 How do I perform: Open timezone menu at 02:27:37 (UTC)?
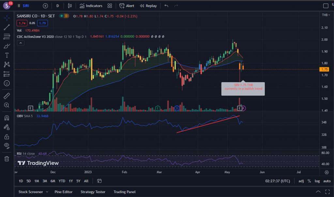point(278,181)
